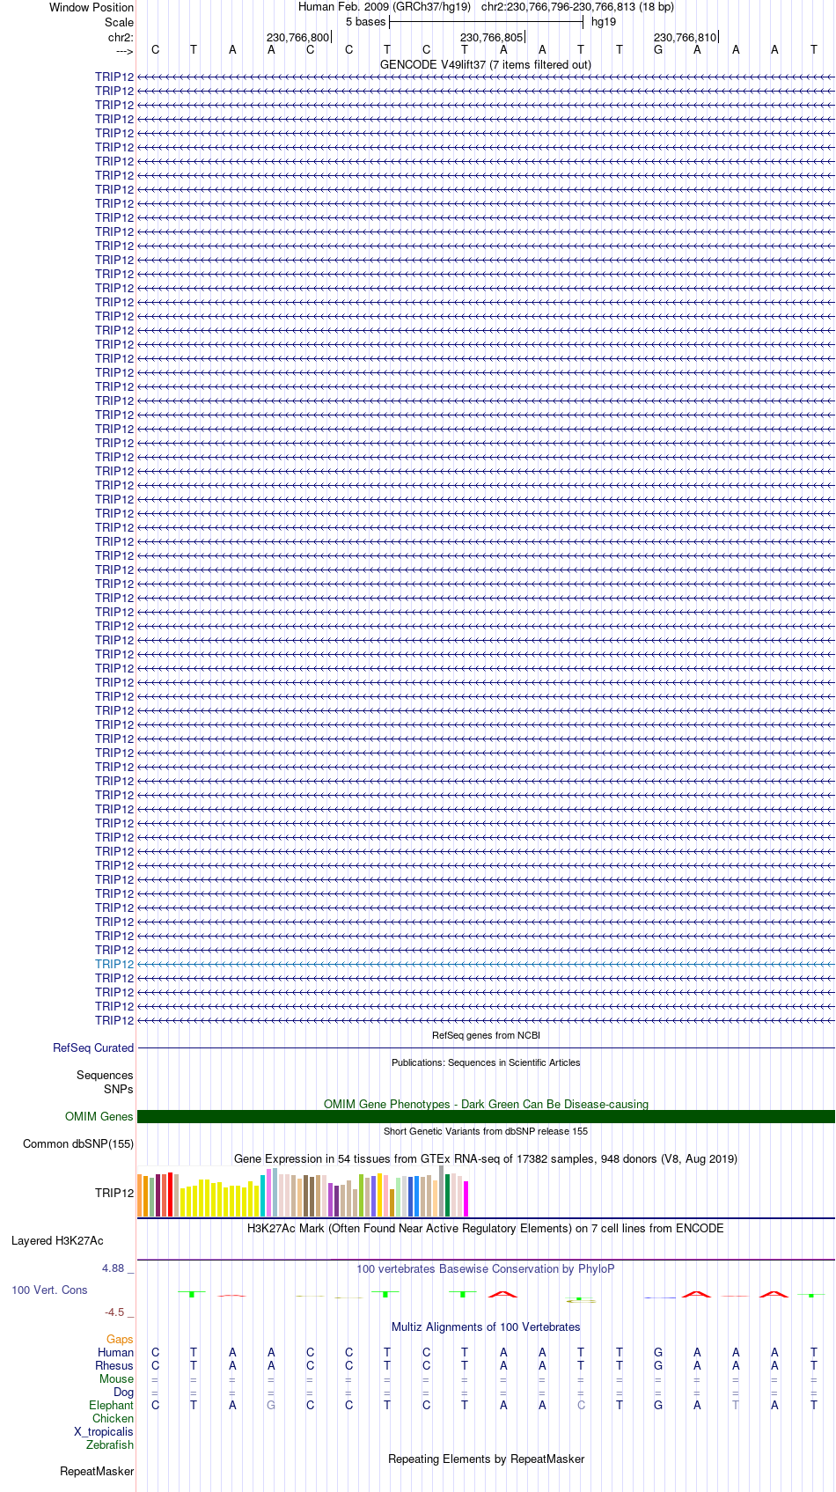Click the dark green OMIM gene bar
The width and height of the screenshot is (836, 1492).
tap(486, 1117)
